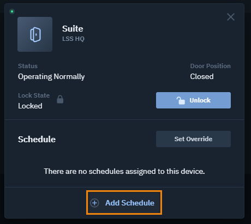Click the green online status dot
The width and height of the screenshot is (251, 224).
click(x=12, y=11)
